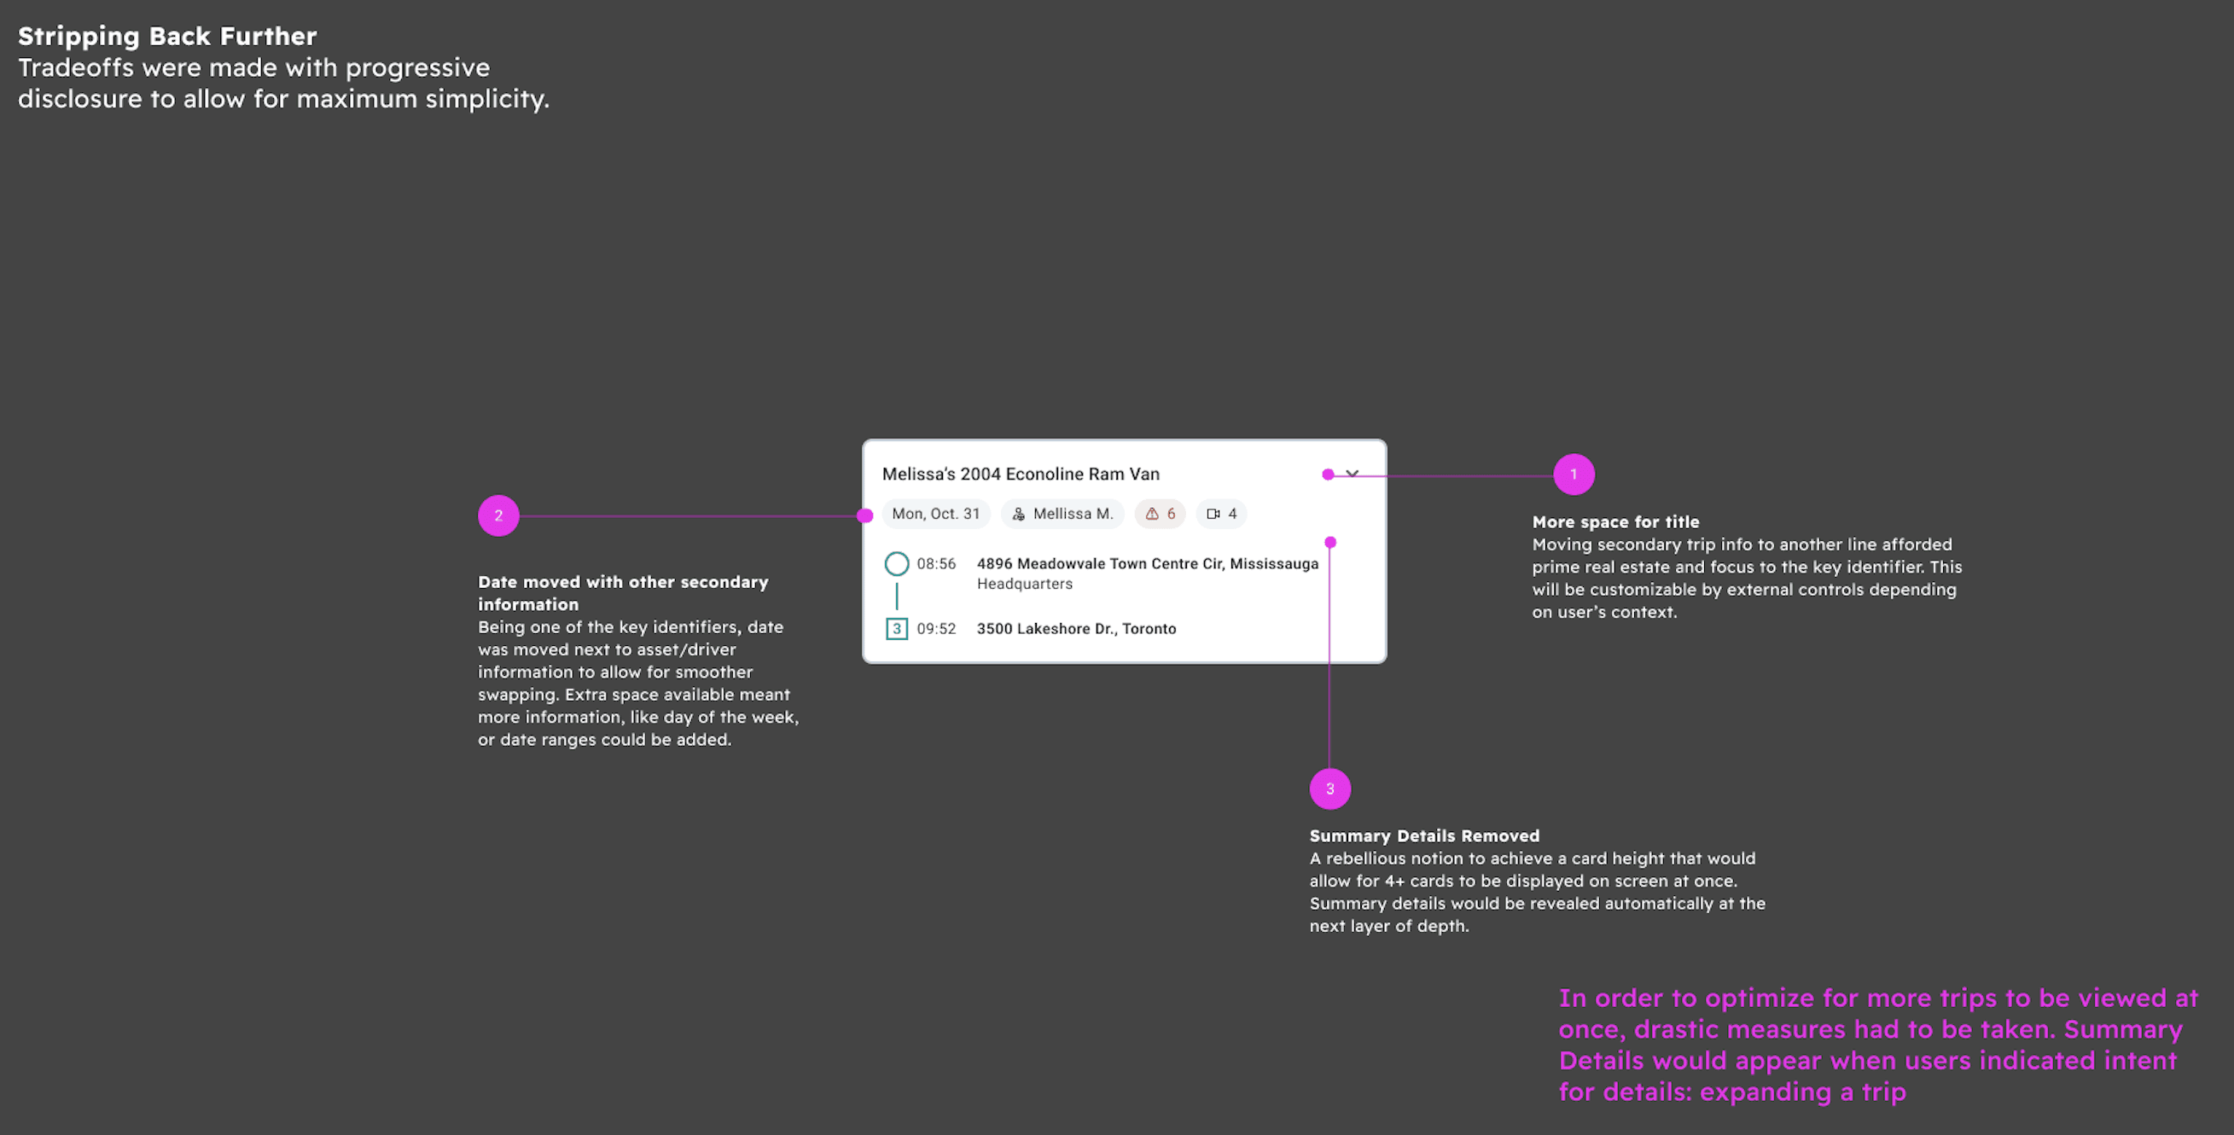Select annotation marker number 1
This screenshot has height=1135, width=2234.
click(x=1574, y=474)
